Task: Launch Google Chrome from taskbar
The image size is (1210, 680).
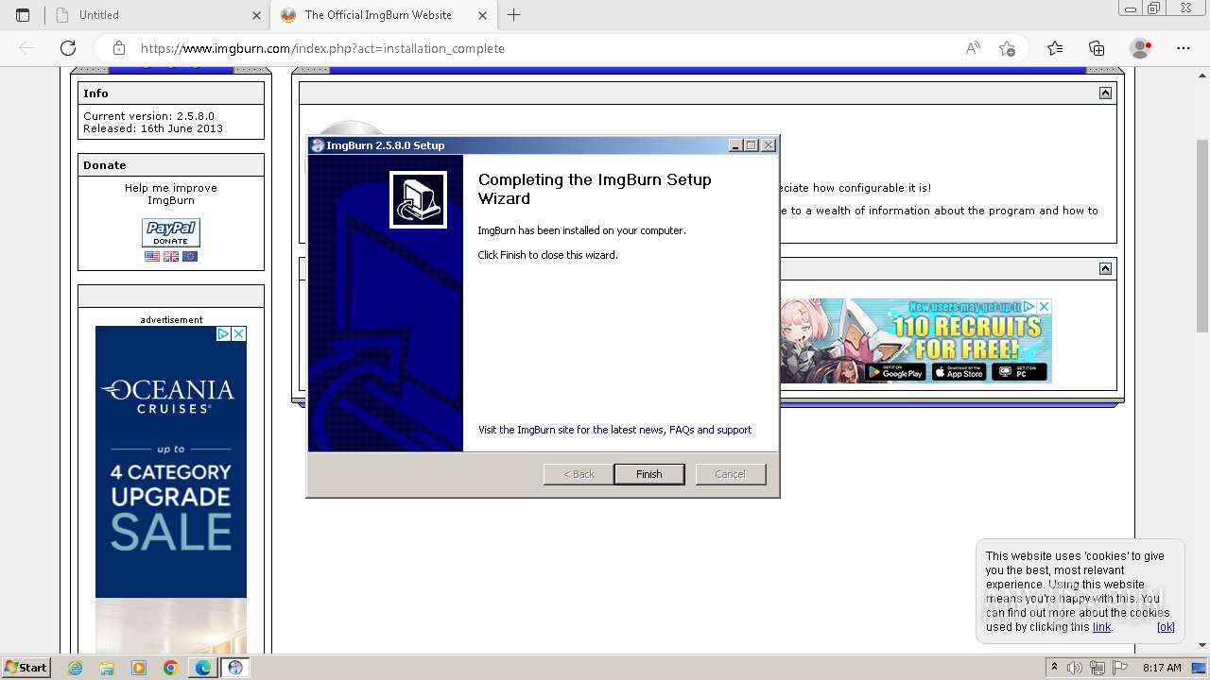Action: 170,668
